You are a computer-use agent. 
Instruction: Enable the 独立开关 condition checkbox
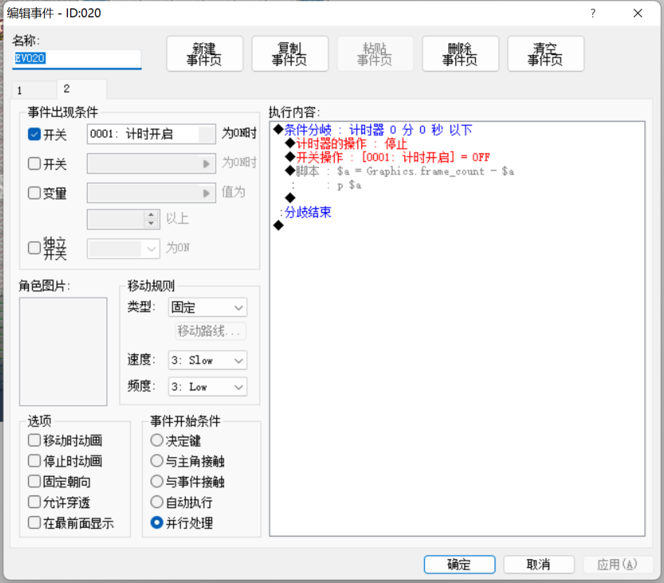34,248
